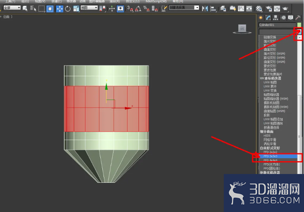This screenshot has height=212, width=304.
Task: Click viewport label 边面
Action: 6,17
